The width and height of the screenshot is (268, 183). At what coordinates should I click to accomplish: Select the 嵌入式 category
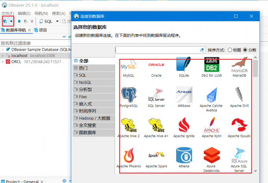94,104
